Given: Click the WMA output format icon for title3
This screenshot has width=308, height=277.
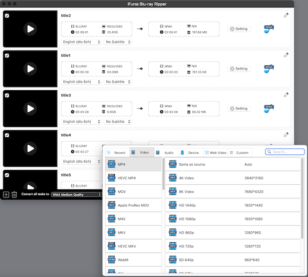Looking at the screenshot, I should click(269, 108).
